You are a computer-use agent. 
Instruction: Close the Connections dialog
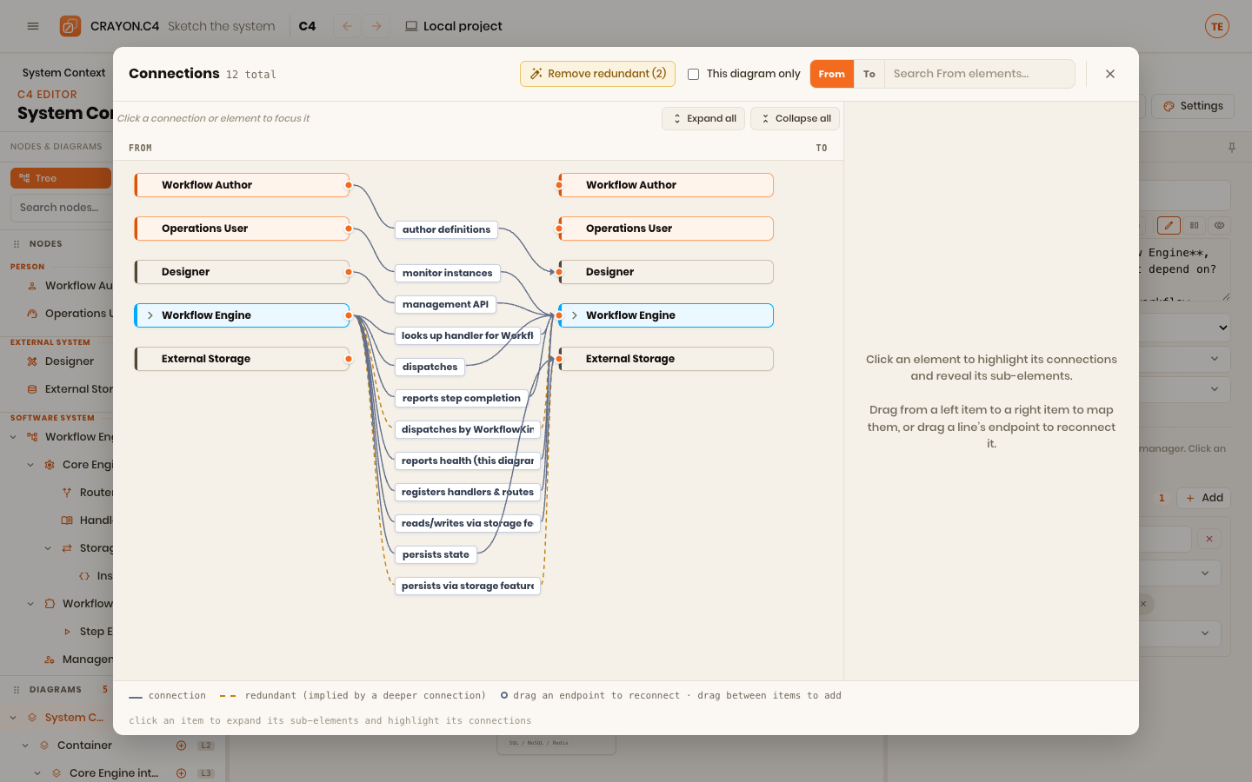(x=1110, y=74)
